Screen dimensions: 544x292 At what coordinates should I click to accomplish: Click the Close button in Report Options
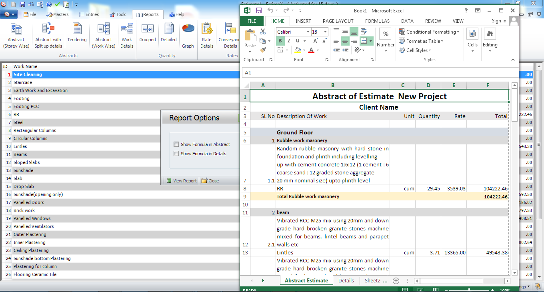tap(210, 181)
